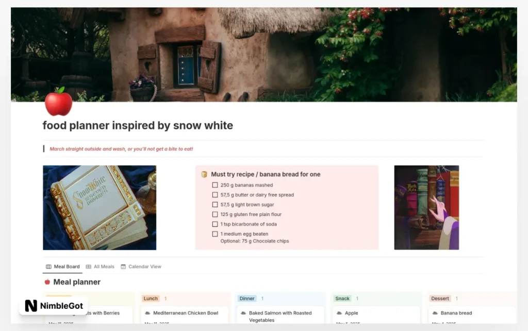Click the cottage cover image
The width and height of the screenshot is (528, 331).
point(264,55)
